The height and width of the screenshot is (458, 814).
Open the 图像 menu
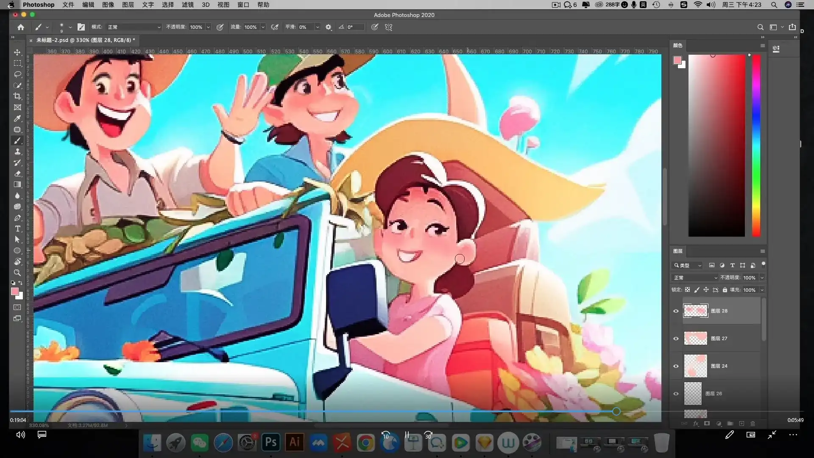pos(108,5)
